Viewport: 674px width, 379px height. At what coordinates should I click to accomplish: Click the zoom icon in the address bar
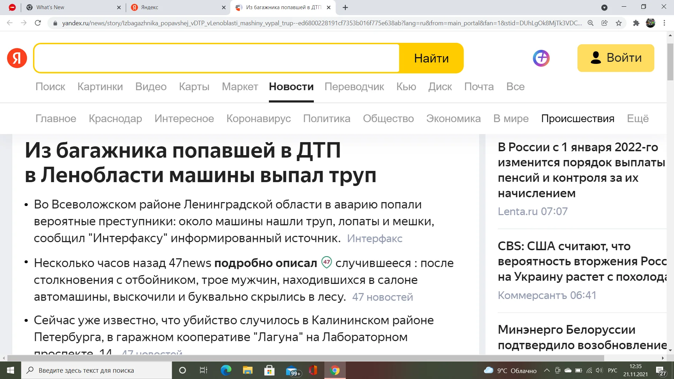(591, 23)
